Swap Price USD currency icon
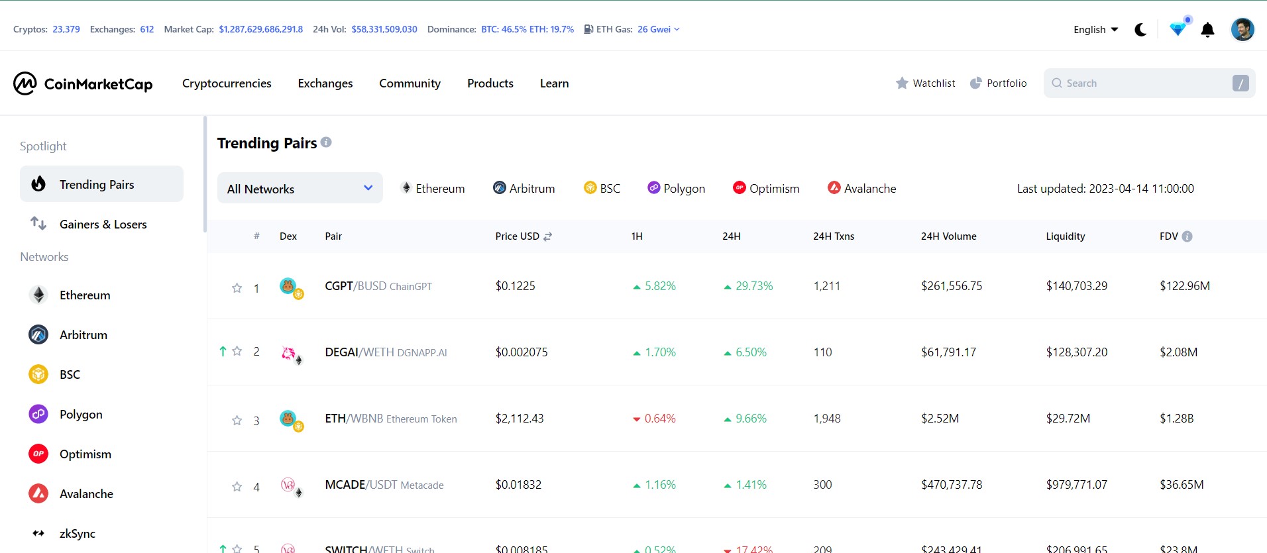 (548, 236)
